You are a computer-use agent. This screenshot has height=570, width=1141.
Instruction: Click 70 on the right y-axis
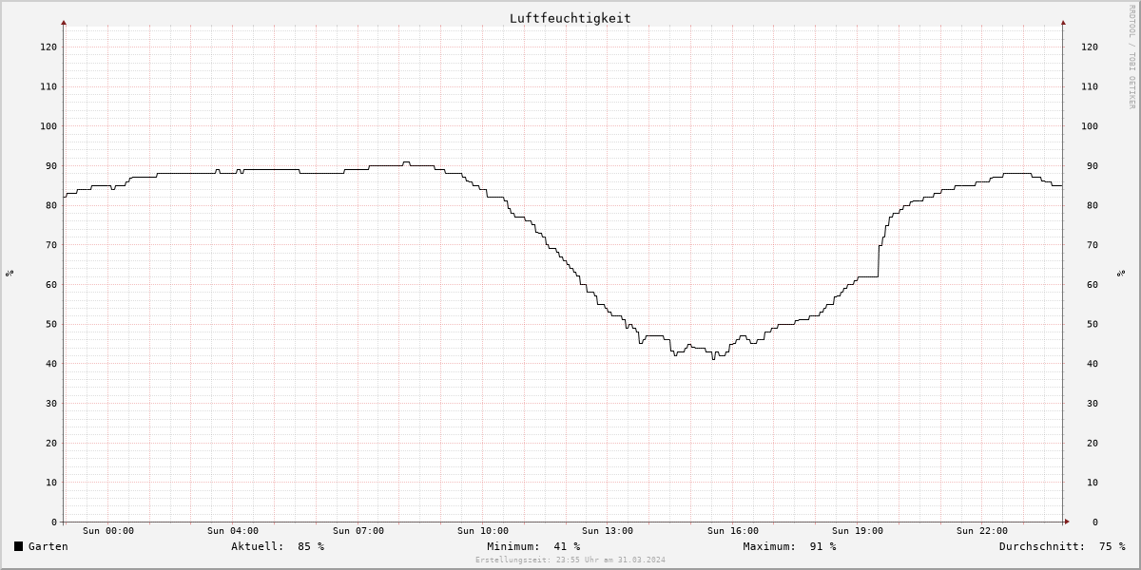click(x=1093, y=245)
